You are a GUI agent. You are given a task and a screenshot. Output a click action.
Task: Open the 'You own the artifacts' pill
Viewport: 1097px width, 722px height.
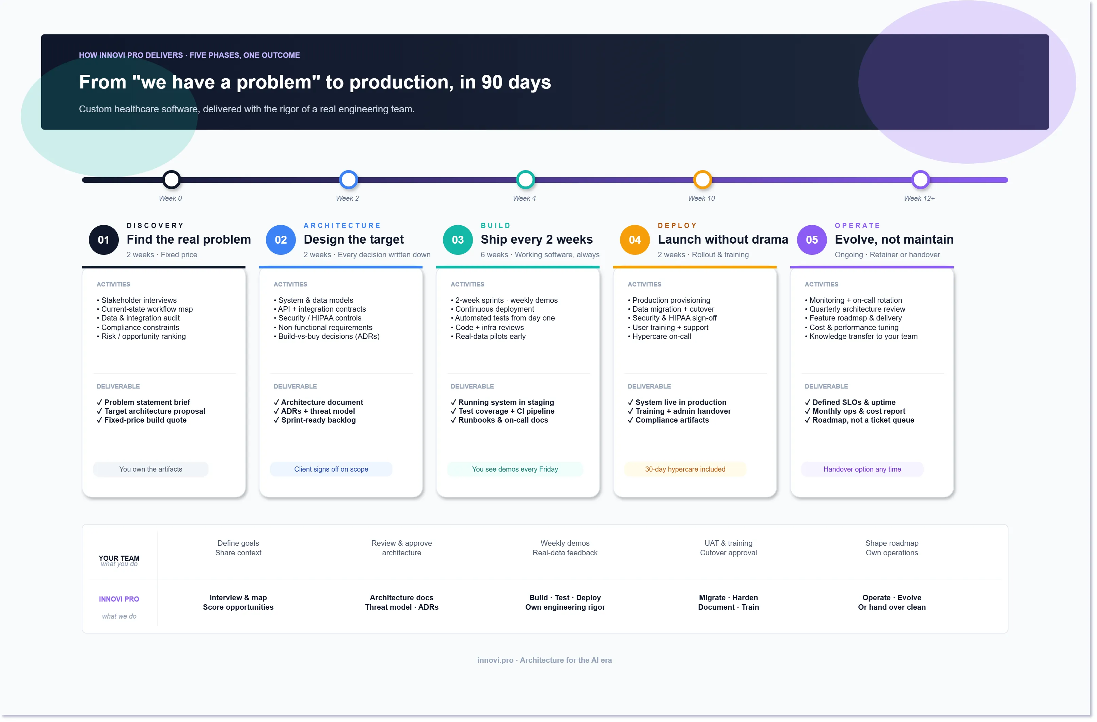150,469
